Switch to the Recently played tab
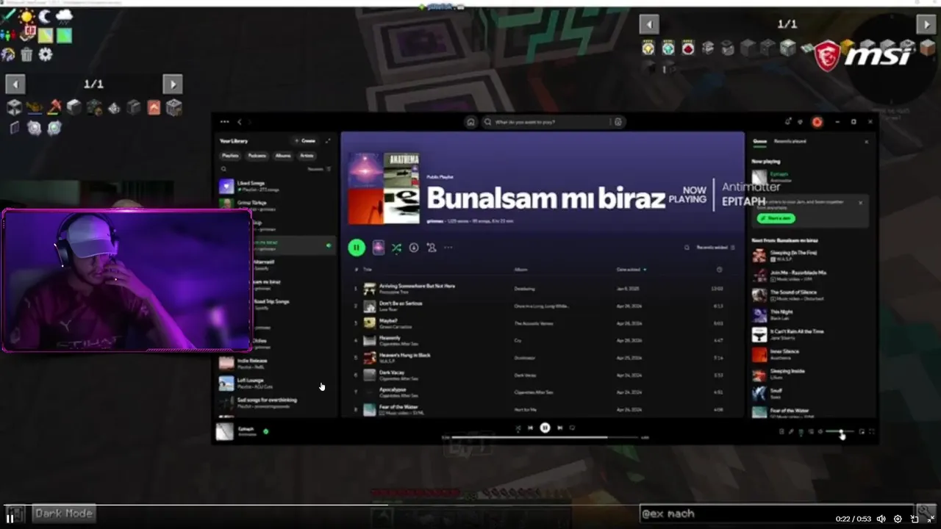 (790, 141)
